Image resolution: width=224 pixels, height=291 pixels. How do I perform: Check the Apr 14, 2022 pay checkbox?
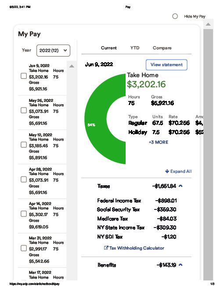(x=24, y=213)
